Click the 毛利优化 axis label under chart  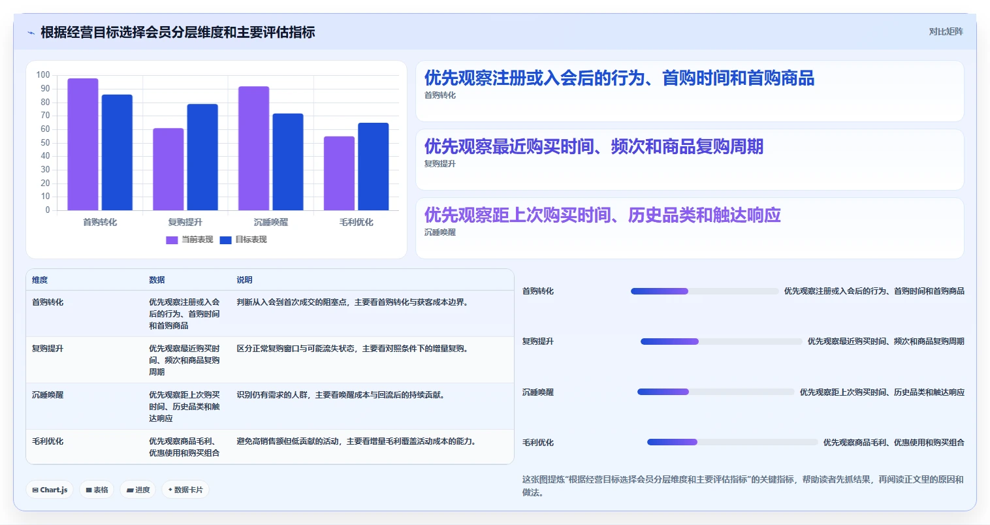(356, 222)
